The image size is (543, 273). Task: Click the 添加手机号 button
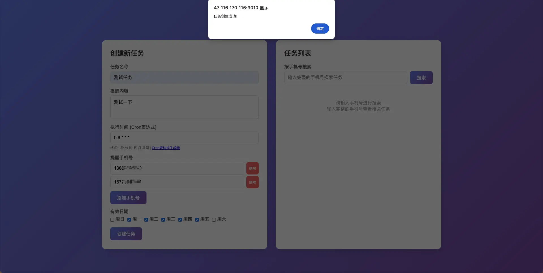pos(128,198)
